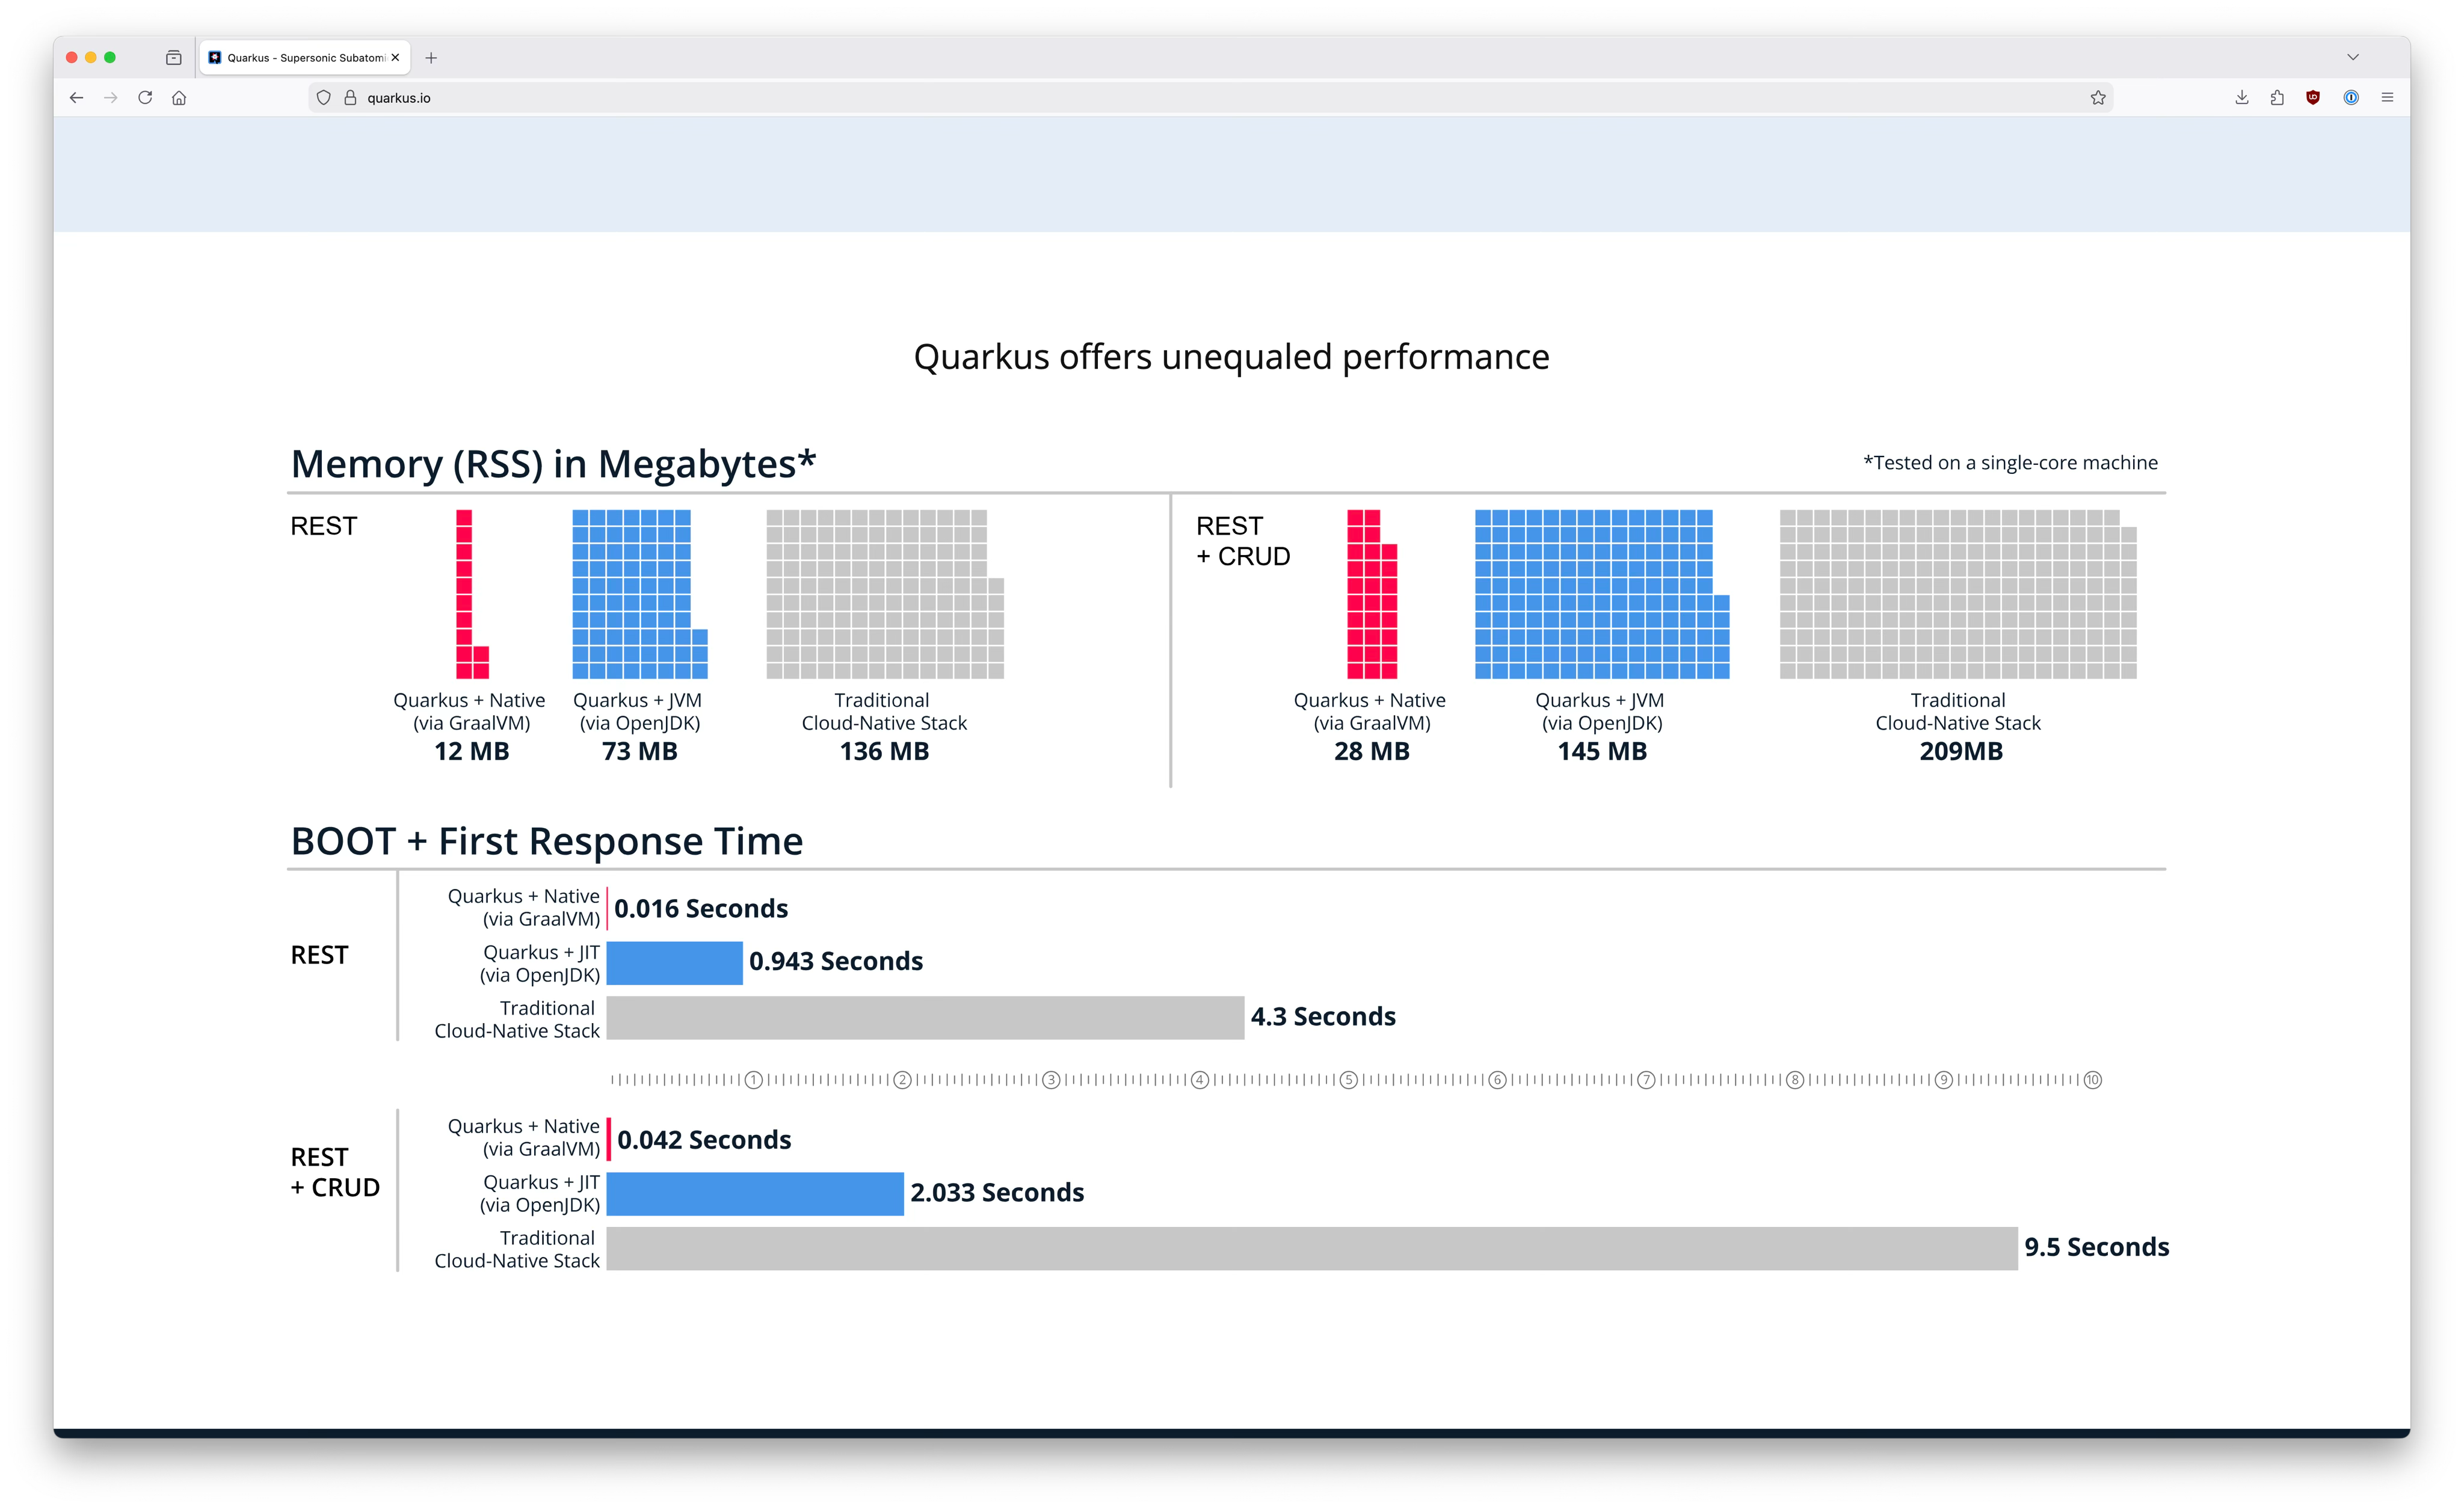Open the browser extensions puzzle icon
This screenshot has width=2464, height=1509.
click(x=2277, y=97)
